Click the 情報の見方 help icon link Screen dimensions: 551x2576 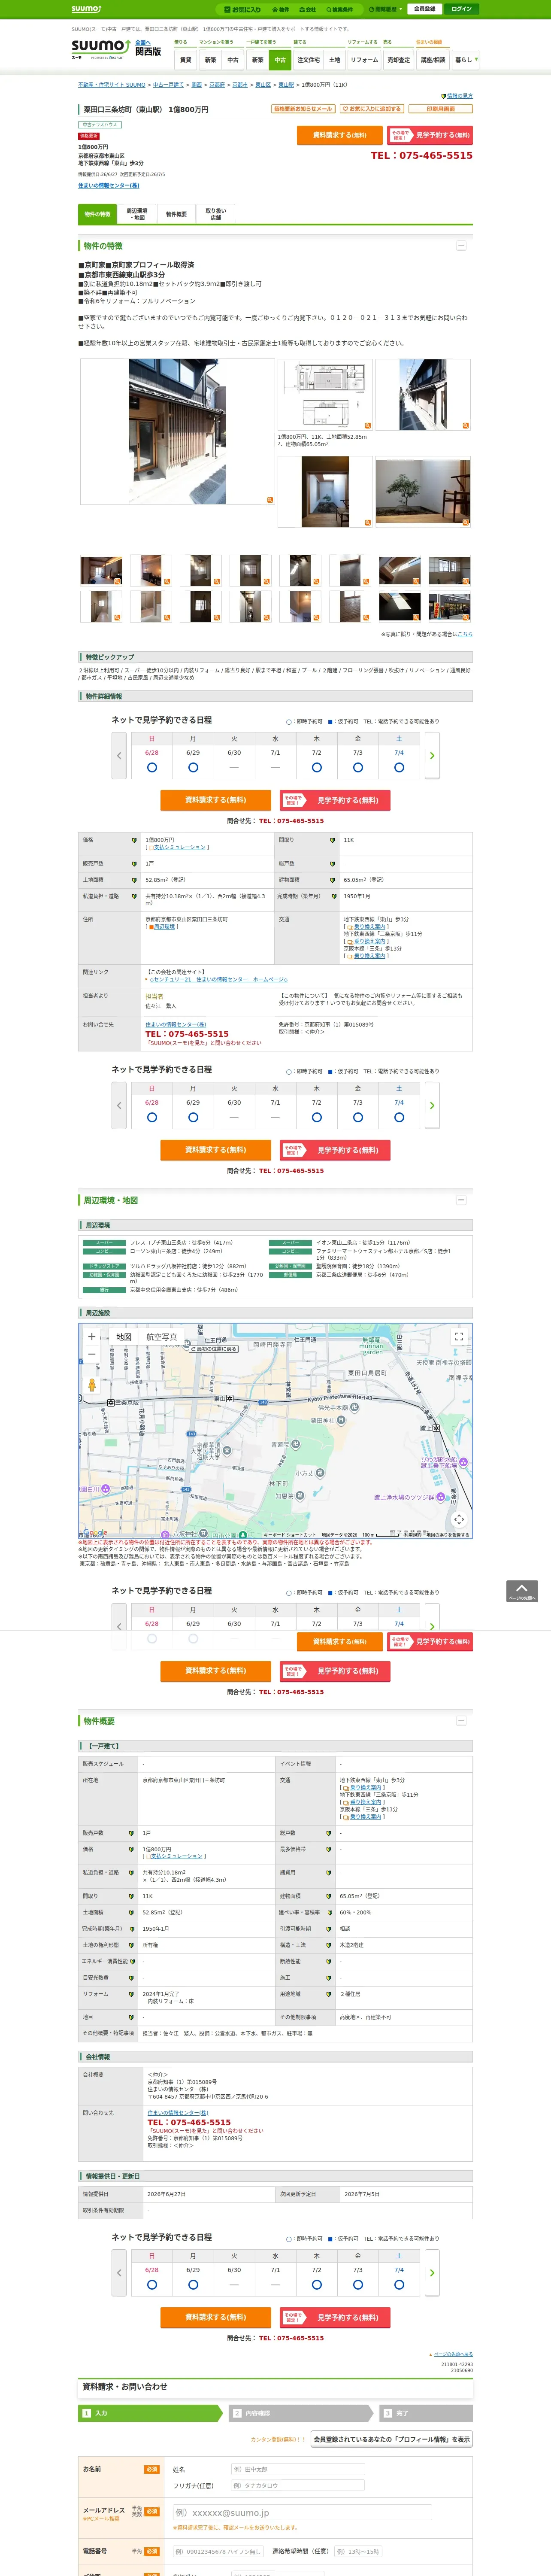click(x=457, y=96)
